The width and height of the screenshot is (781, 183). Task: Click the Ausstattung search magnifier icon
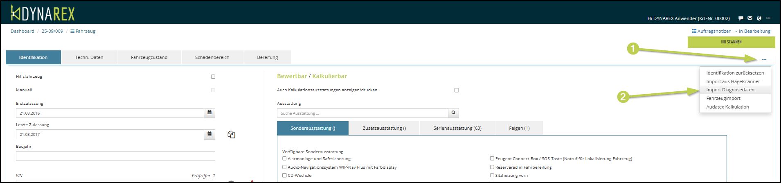[x=453, y=113]
